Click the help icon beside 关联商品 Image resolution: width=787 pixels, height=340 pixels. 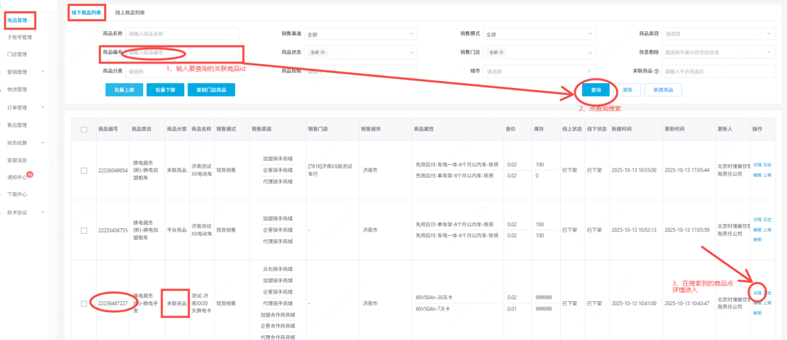(x=657, y=71)
